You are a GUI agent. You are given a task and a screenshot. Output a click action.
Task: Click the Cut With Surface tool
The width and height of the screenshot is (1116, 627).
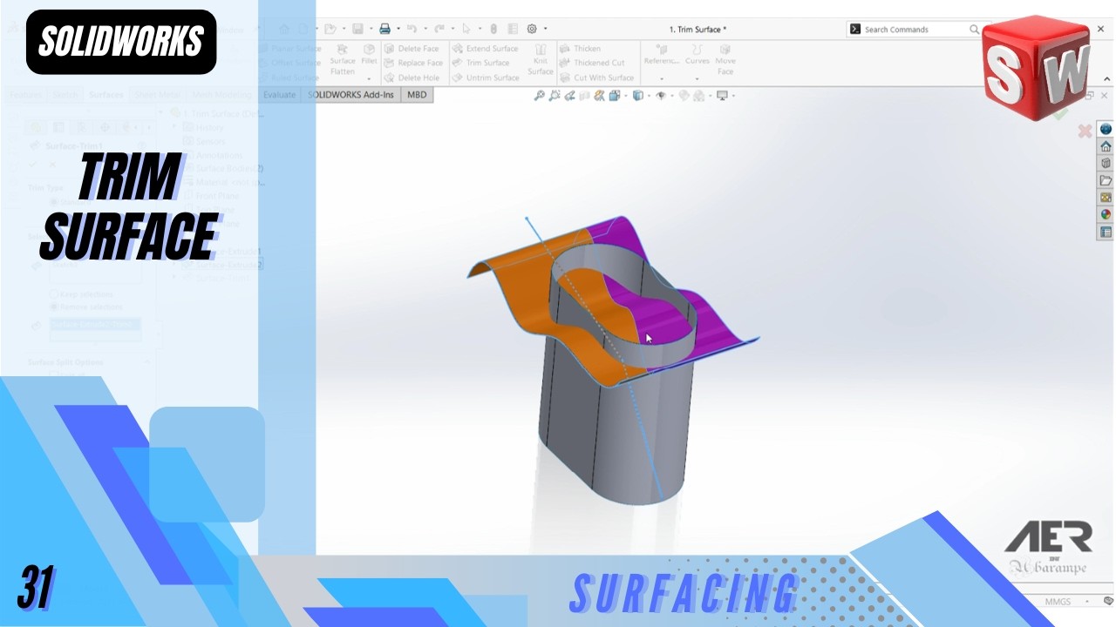[596, 78]
